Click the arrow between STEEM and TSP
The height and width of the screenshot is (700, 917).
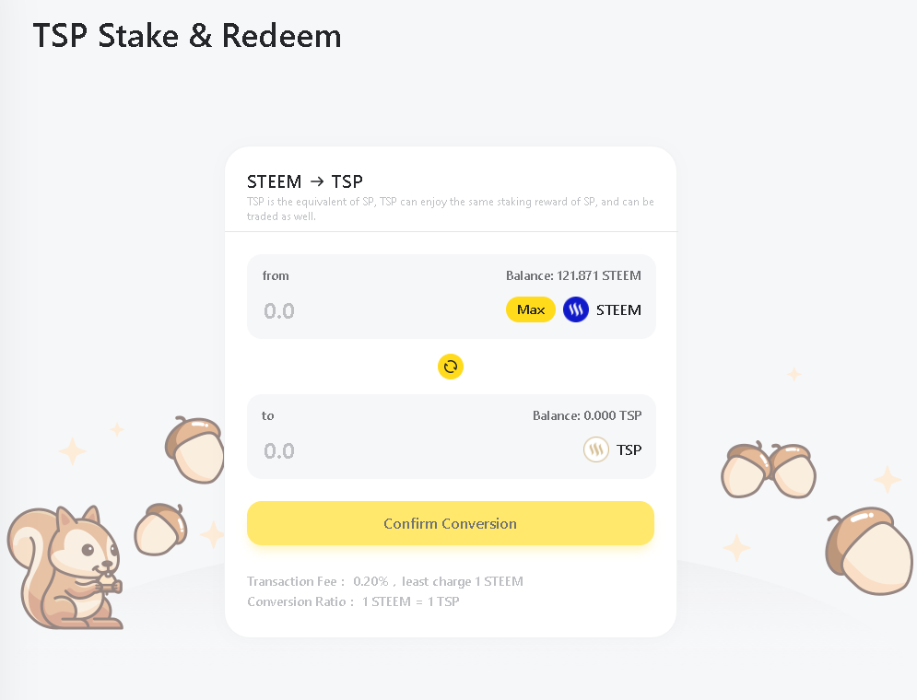pos(316,181)
